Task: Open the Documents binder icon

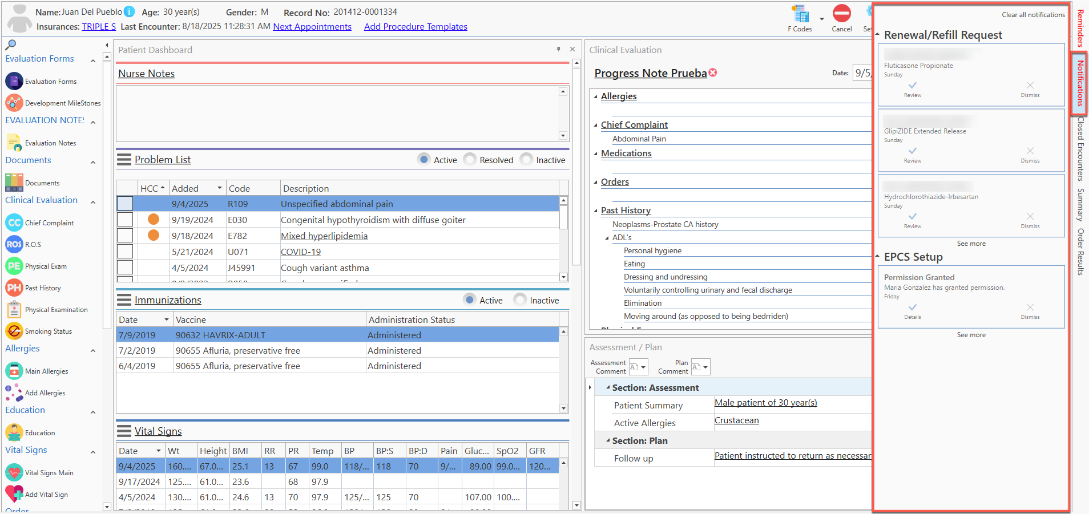Action: coord(14,183)
